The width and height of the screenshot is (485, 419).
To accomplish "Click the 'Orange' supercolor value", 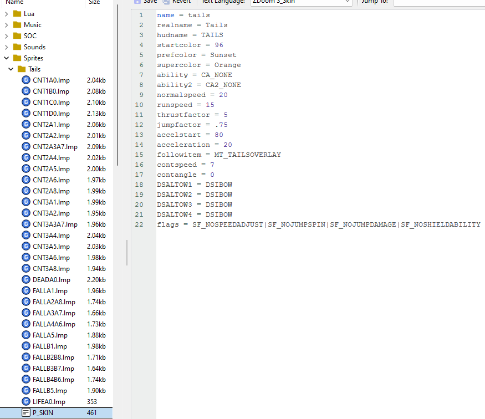I will coord(227,65).
